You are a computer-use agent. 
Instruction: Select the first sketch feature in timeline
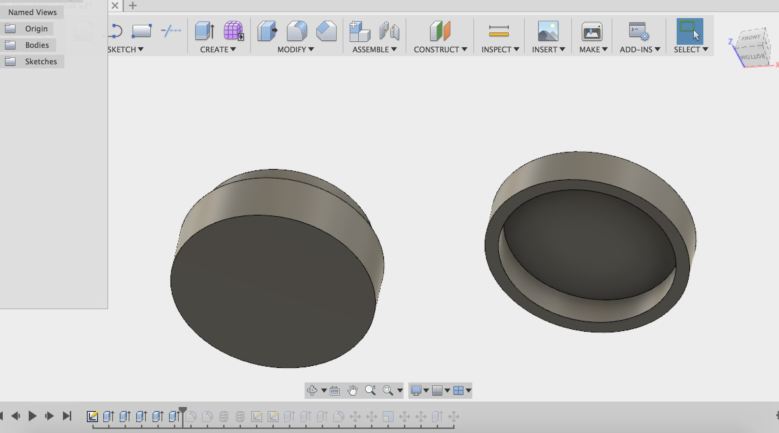[92, 416]
